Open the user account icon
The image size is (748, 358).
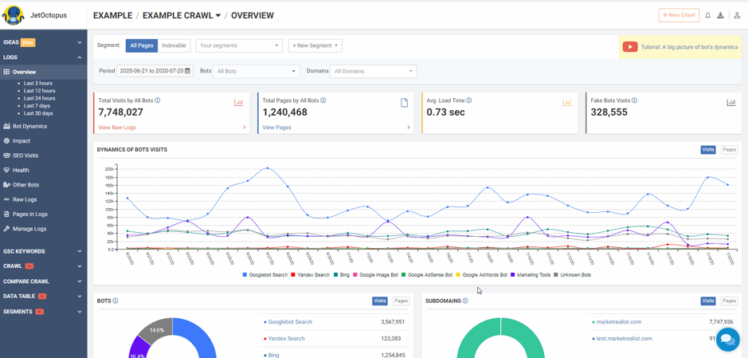pos(737,15)
